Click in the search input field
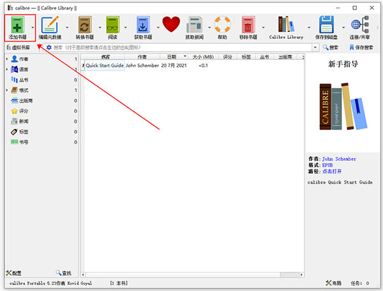The height and width of the screenshot is (291, 383). (x=182, y=47)
